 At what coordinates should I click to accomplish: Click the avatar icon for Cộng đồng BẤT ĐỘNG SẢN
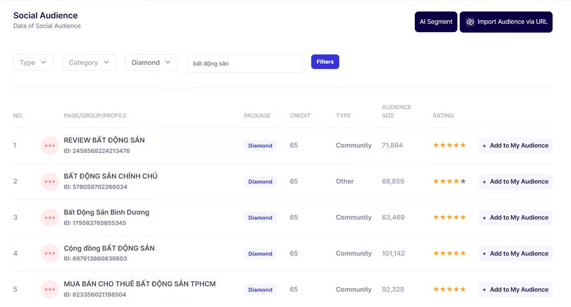point(50,253)
